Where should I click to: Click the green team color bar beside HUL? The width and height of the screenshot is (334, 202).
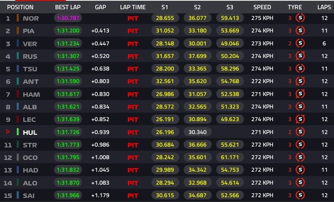pyautogui.click(x=18, y=132)
